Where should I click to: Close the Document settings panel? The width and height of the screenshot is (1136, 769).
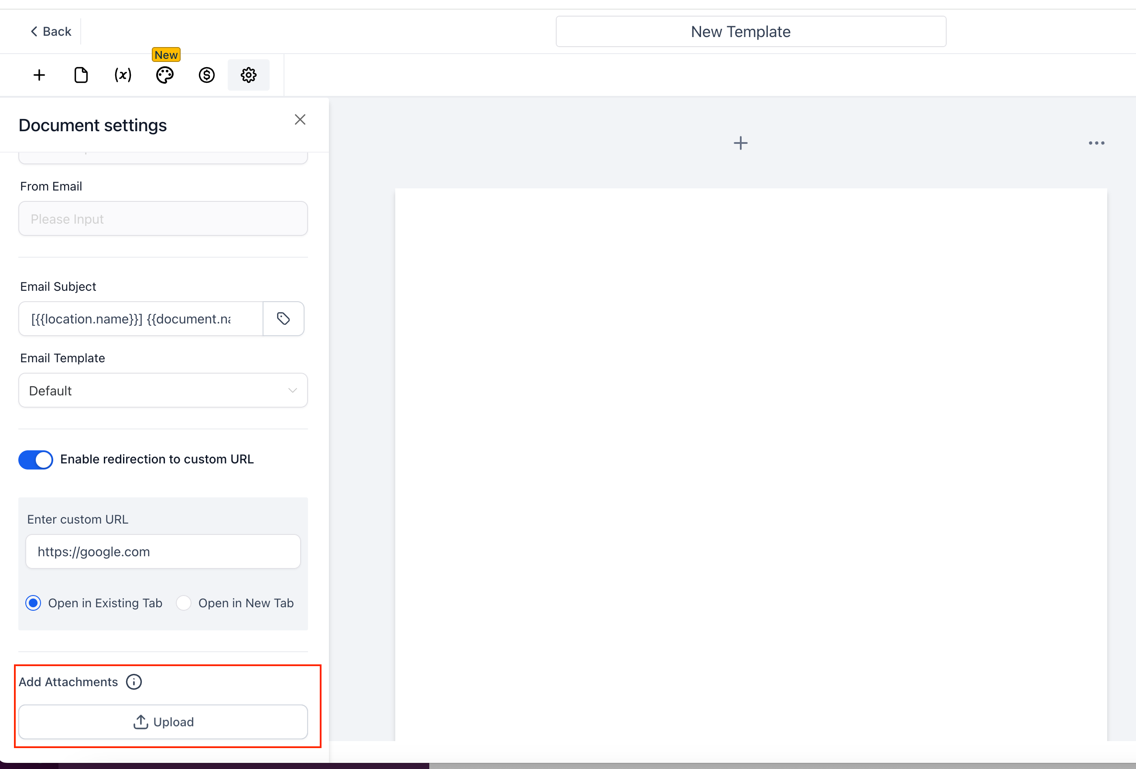point(300,120)
